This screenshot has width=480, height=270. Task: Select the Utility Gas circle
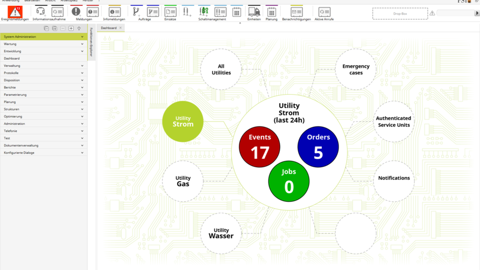(183, 181)
